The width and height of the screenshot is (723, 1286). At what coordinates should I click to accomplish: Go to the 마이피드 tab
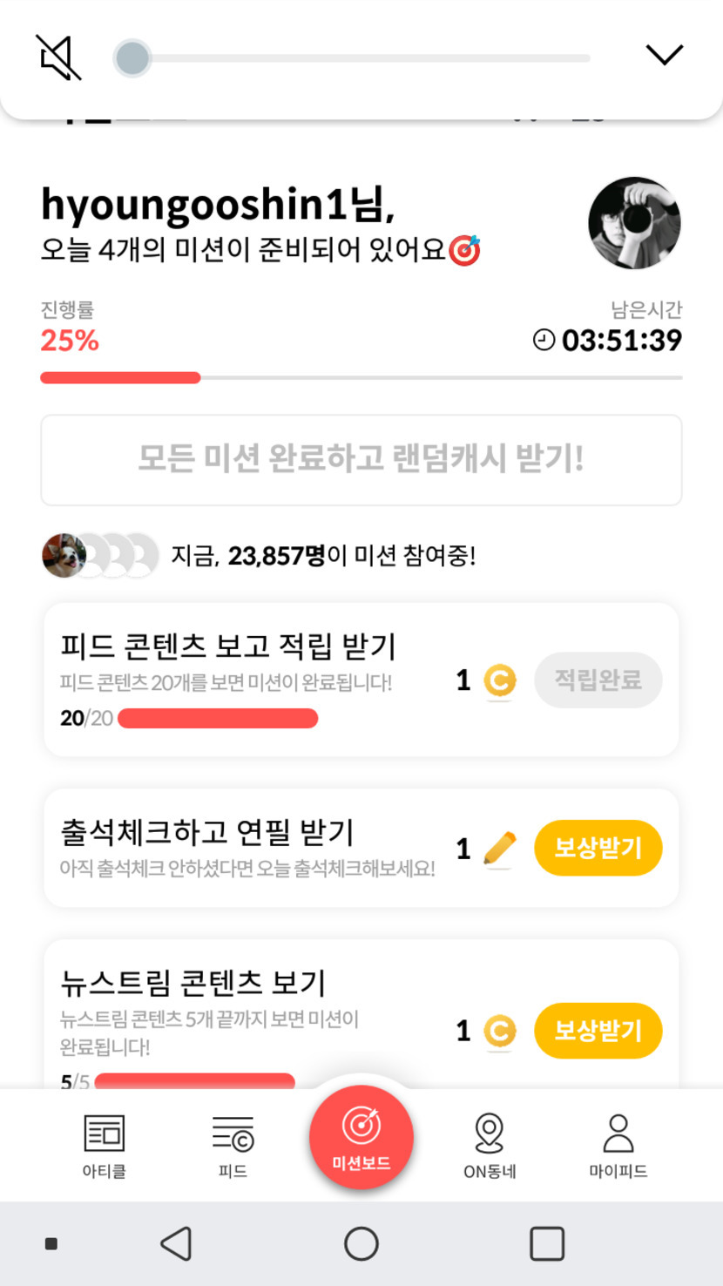[x=618, y=1145]
